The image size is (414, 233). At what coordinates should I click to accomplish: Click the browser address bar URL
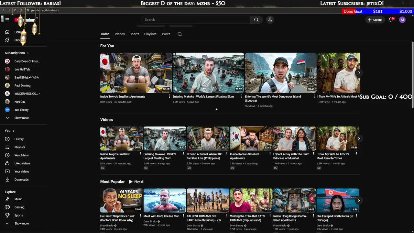click(45, 10)
